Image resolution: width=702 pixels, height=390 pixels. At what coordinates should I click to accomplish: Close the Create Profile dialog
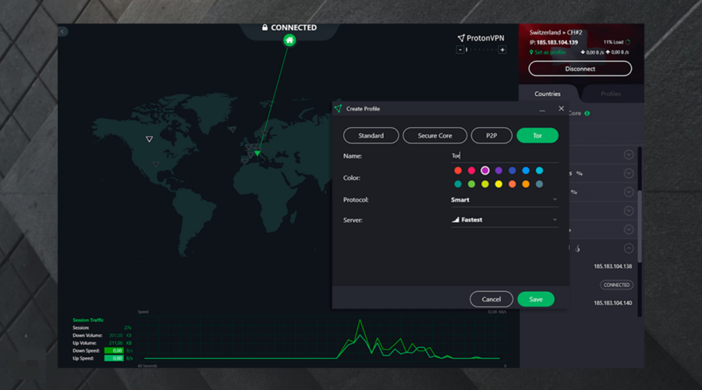[561, 108]
